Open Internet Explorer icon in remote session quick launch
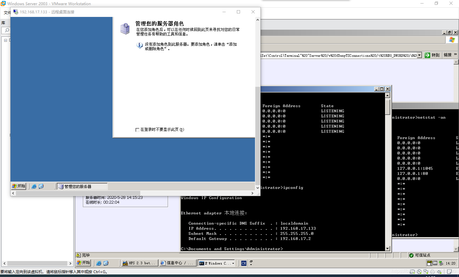459x277 pixels. [34, 186]
